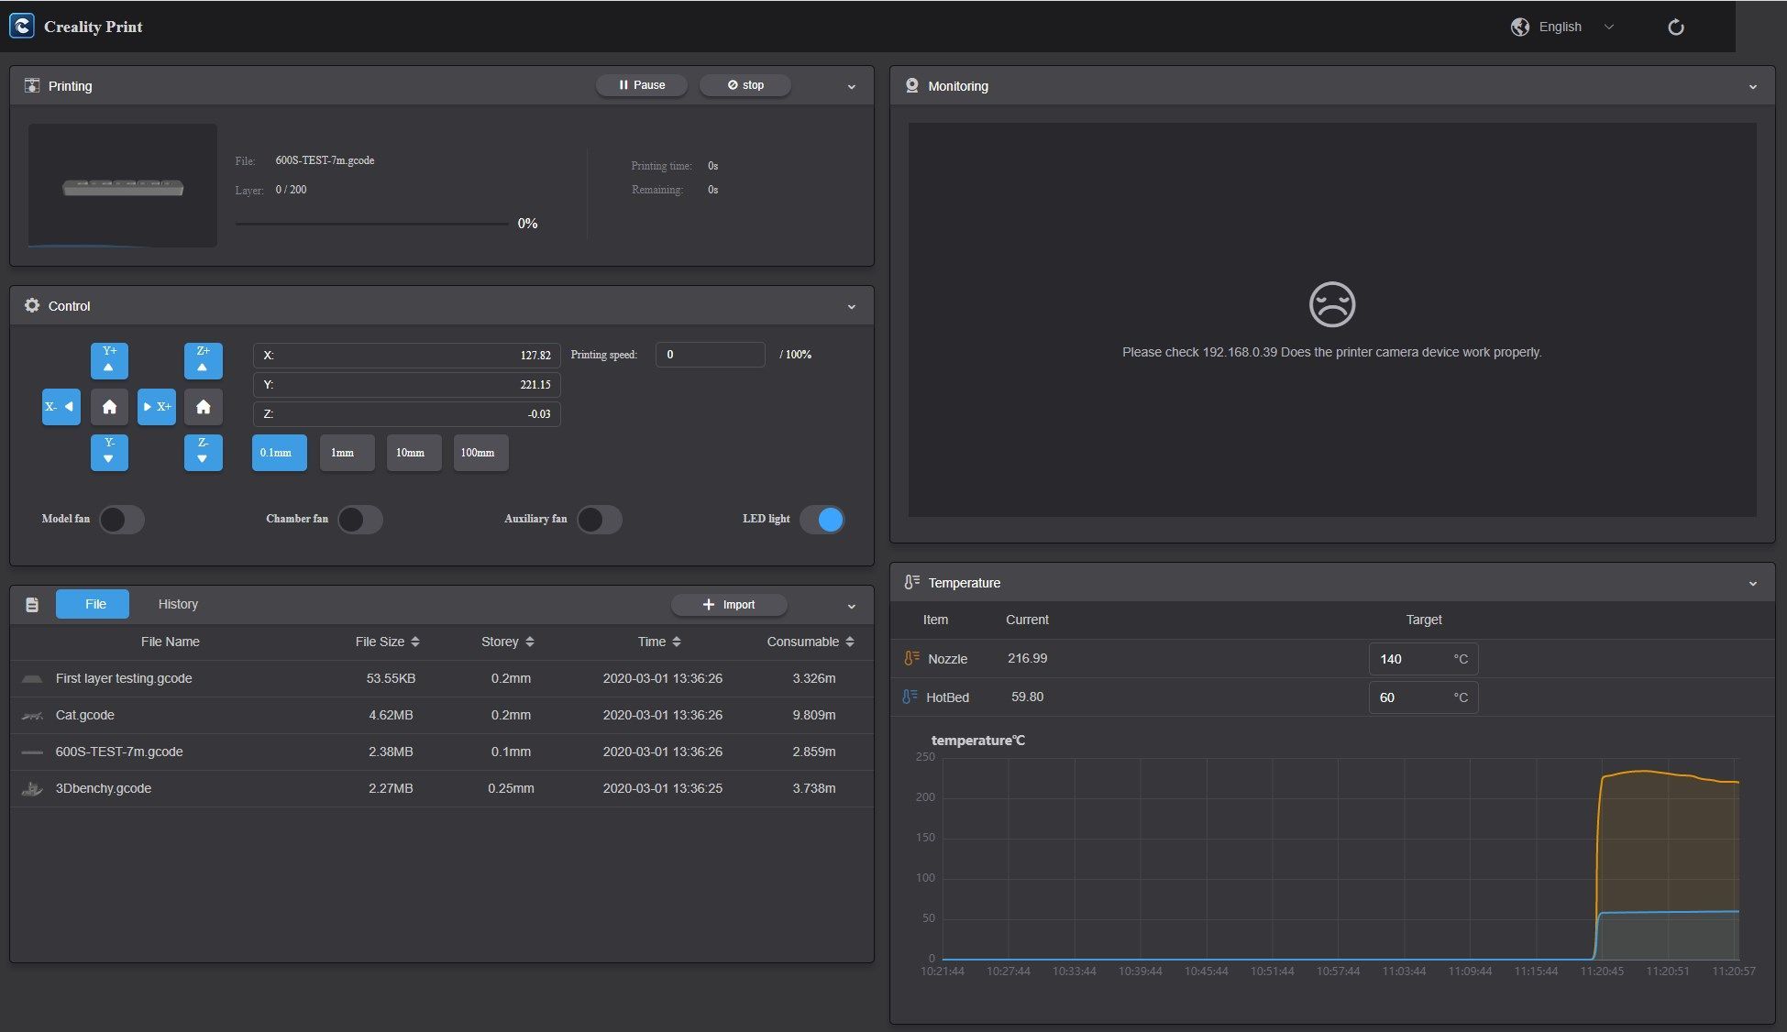Pause the current print

[641, 85]
